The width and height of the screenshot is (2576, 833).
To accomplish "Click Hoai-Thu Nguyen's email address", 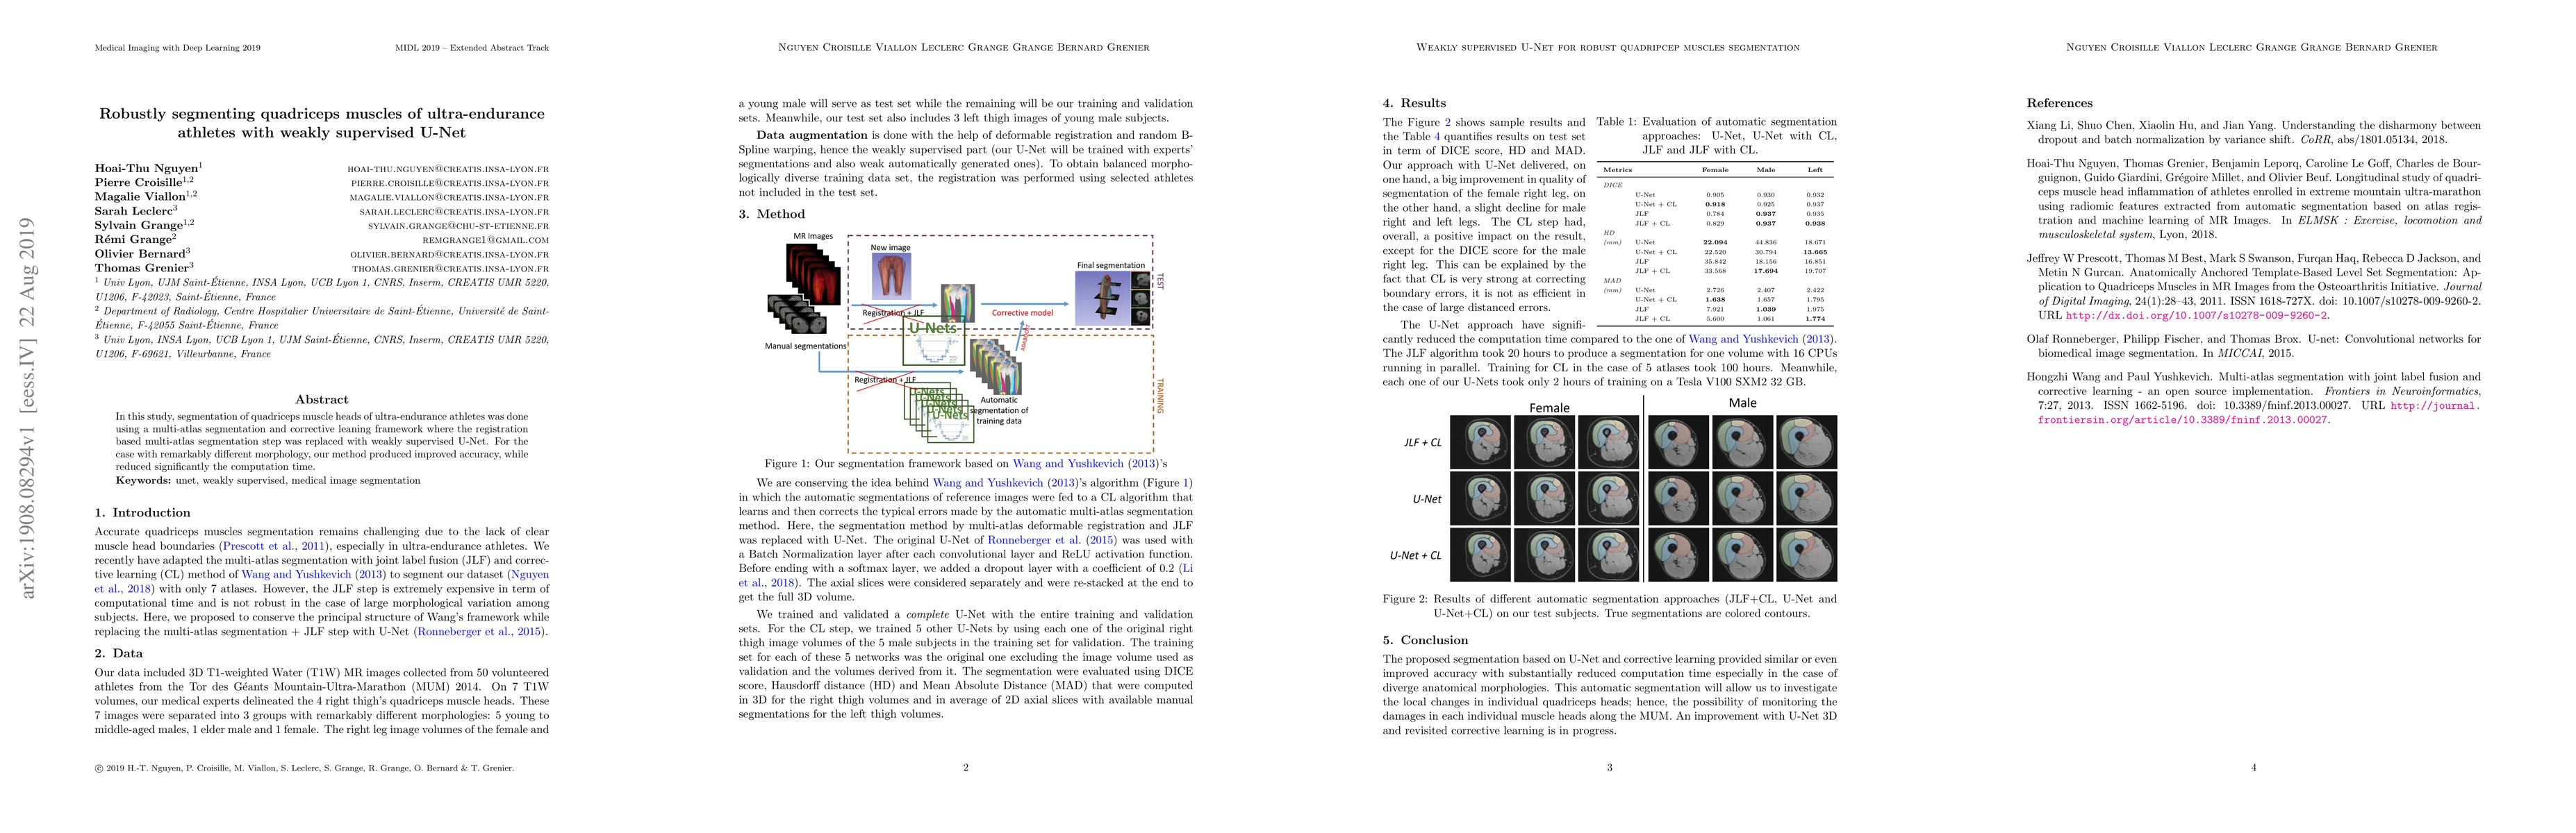I will click(x=447, y=170).
